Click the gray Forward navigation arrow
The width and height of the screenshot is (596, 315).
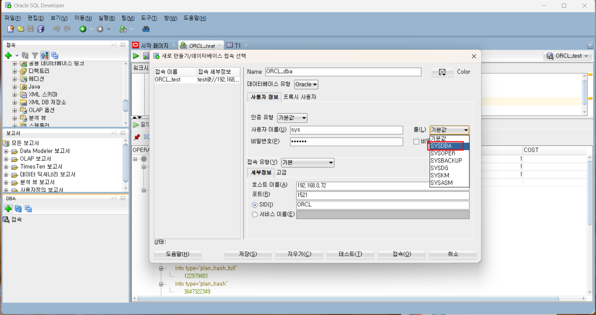(x=100, y=29)
